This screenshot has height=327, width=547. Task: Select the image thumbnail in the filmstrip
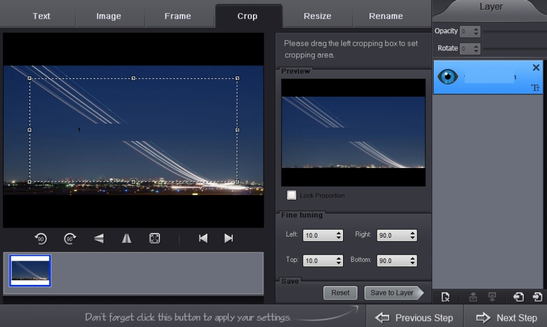pos(30,271)
